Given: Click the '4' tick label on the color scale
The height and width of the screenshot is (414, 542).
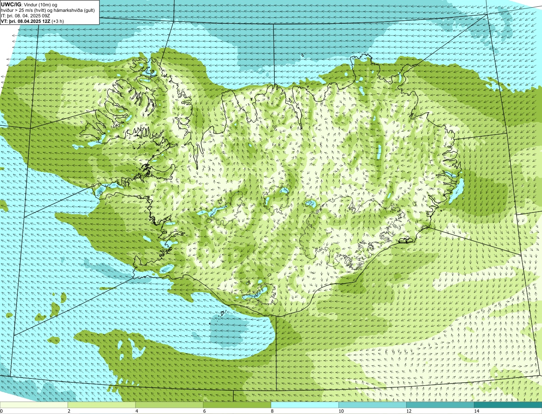Looking at the screenshot, I should click(x=137, y=411).
